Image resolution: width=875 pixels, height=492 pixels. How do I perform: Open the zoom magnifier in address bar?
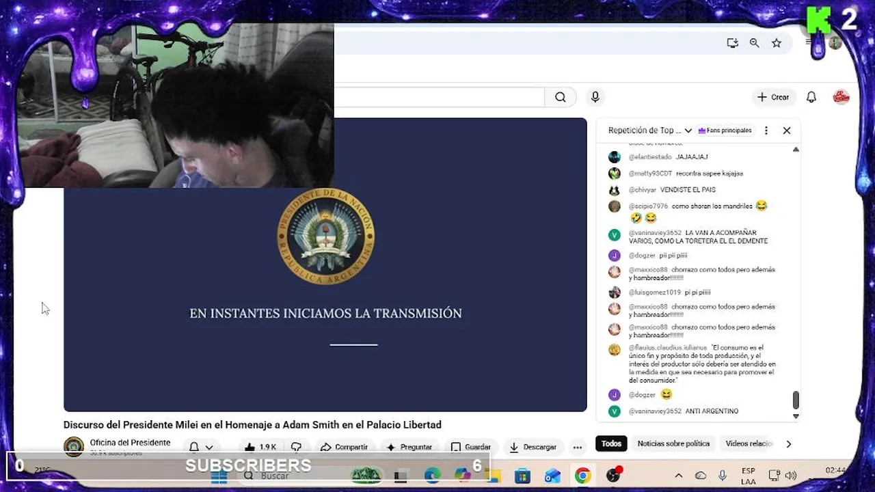(755, 43)
